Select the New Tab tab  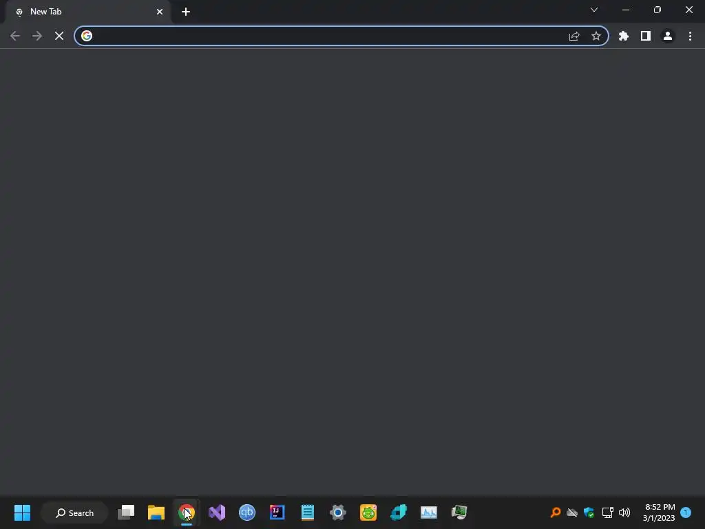point(87,12)
